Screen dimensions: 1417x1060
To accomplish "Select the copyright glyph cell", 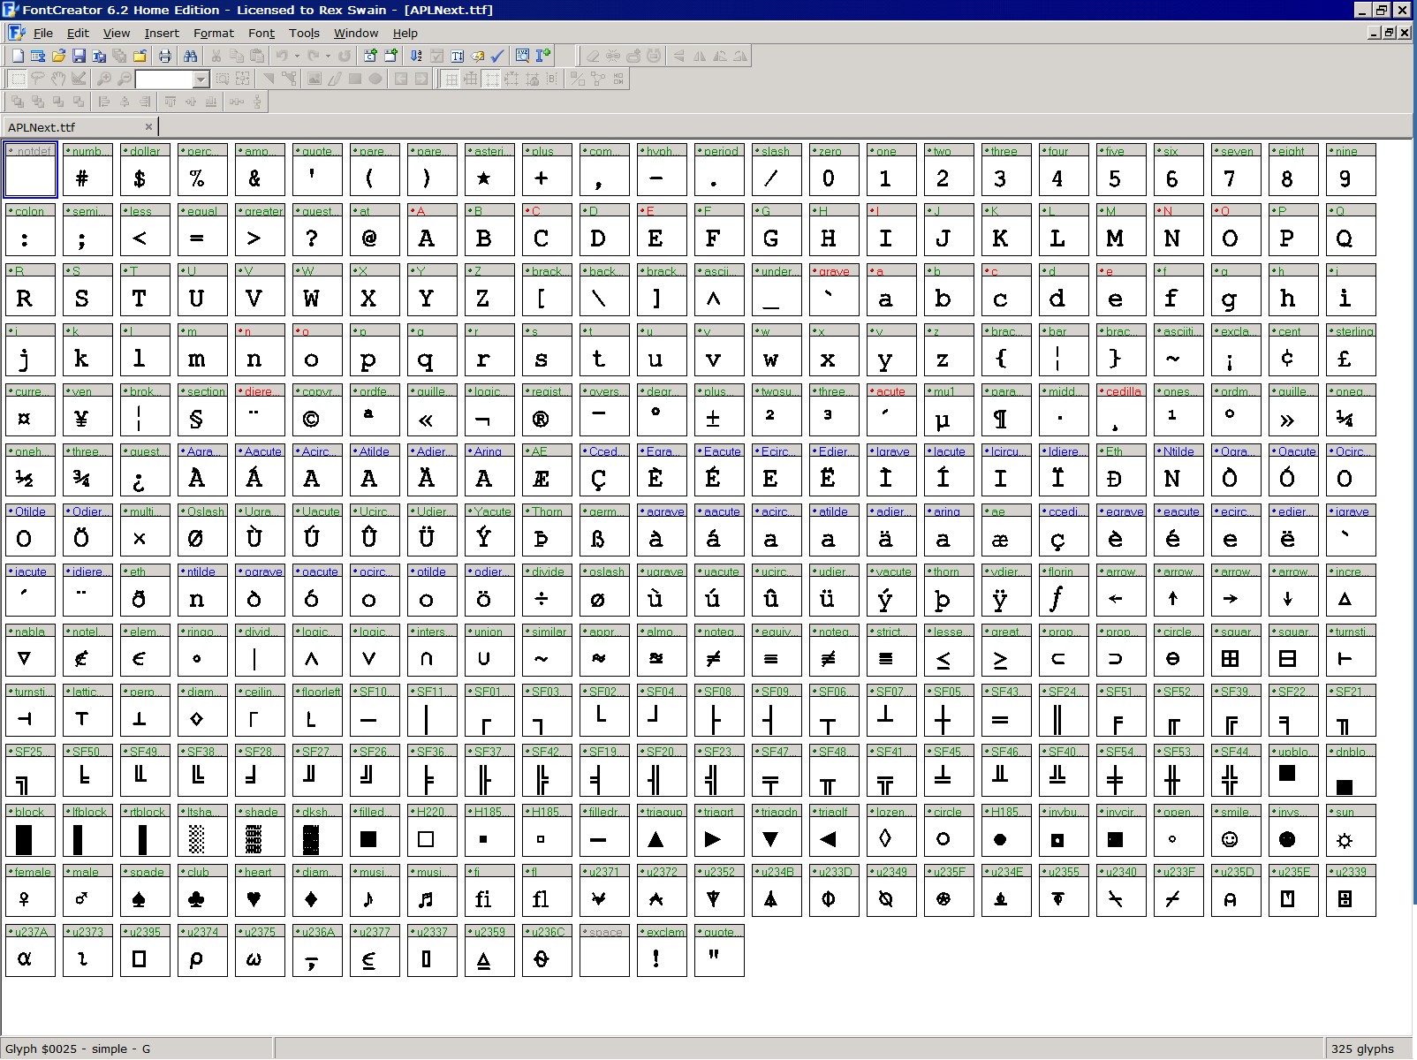I will tap(317, 410).
